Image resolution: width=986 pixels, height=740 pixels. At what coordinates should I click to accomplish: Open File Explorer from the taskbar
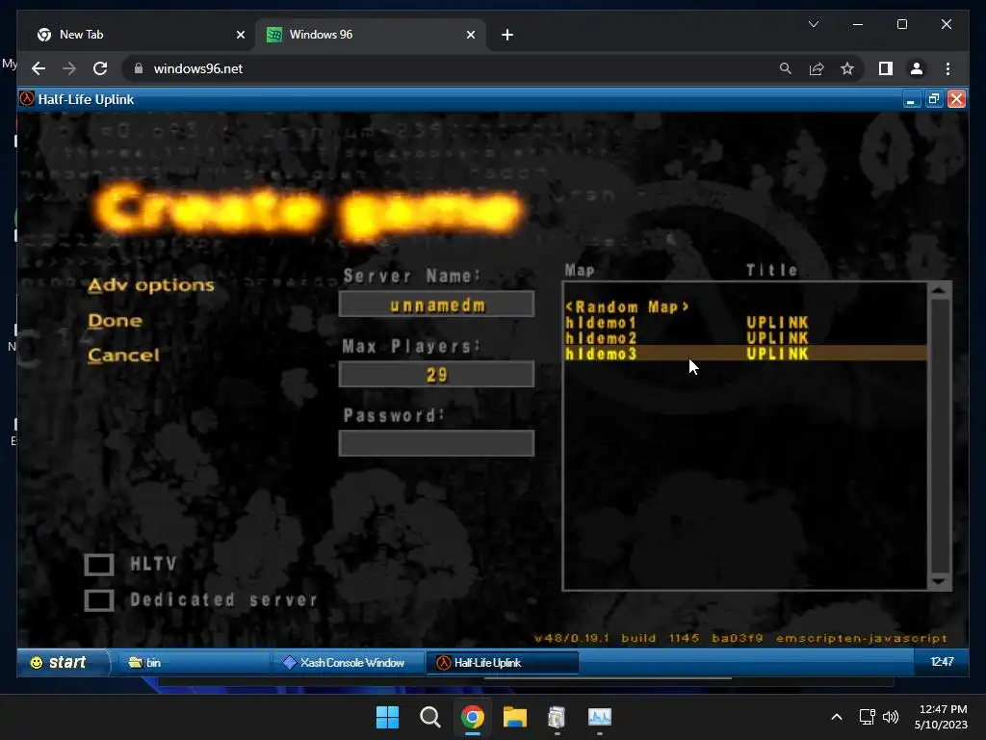(x=515, y=717)
